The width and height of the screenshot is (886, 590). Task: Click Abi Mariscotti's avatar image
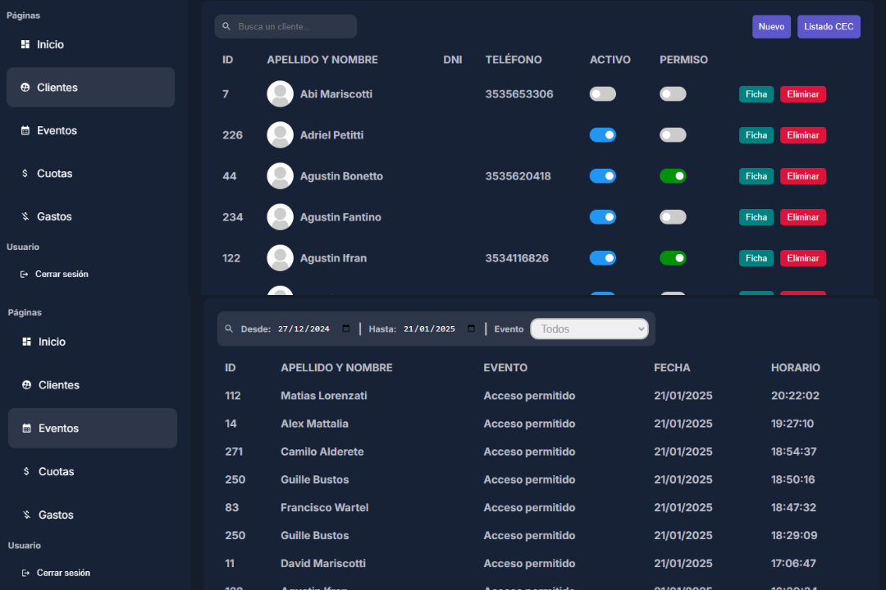[280, 94]
